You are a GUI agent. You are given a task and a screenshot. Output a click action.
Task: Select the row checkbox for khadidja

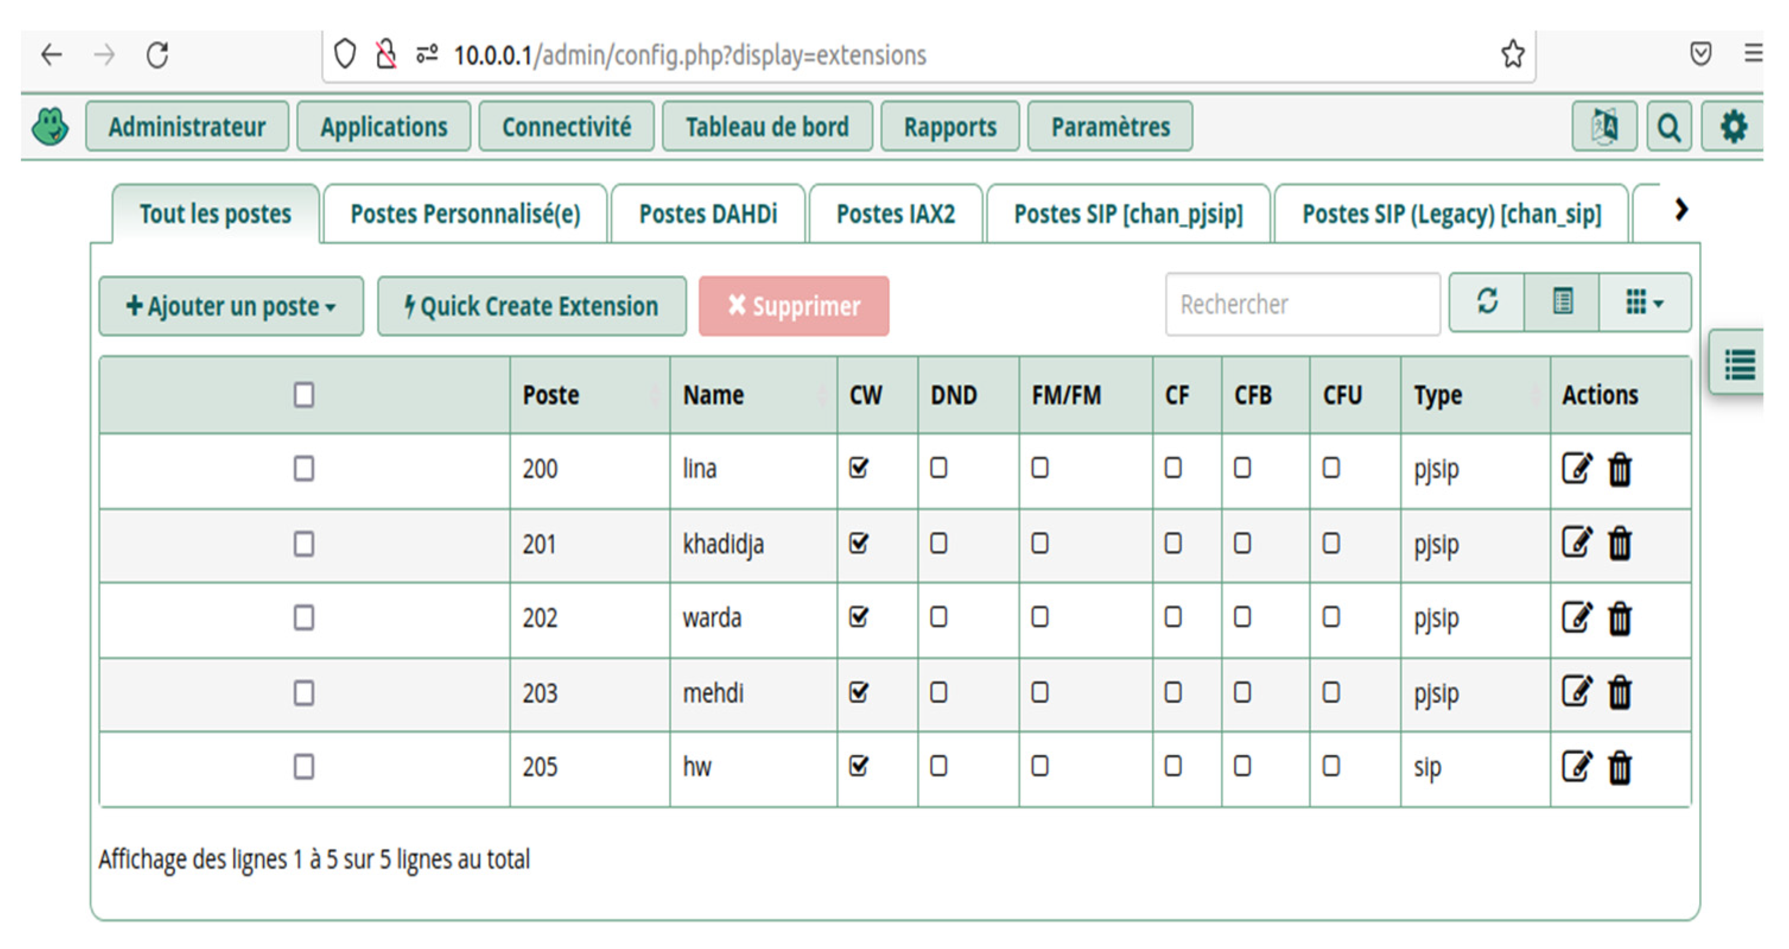coord(303,543)
